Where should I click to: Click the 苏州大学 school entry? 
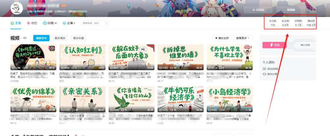pyautogui.click(x=272, y=74)
